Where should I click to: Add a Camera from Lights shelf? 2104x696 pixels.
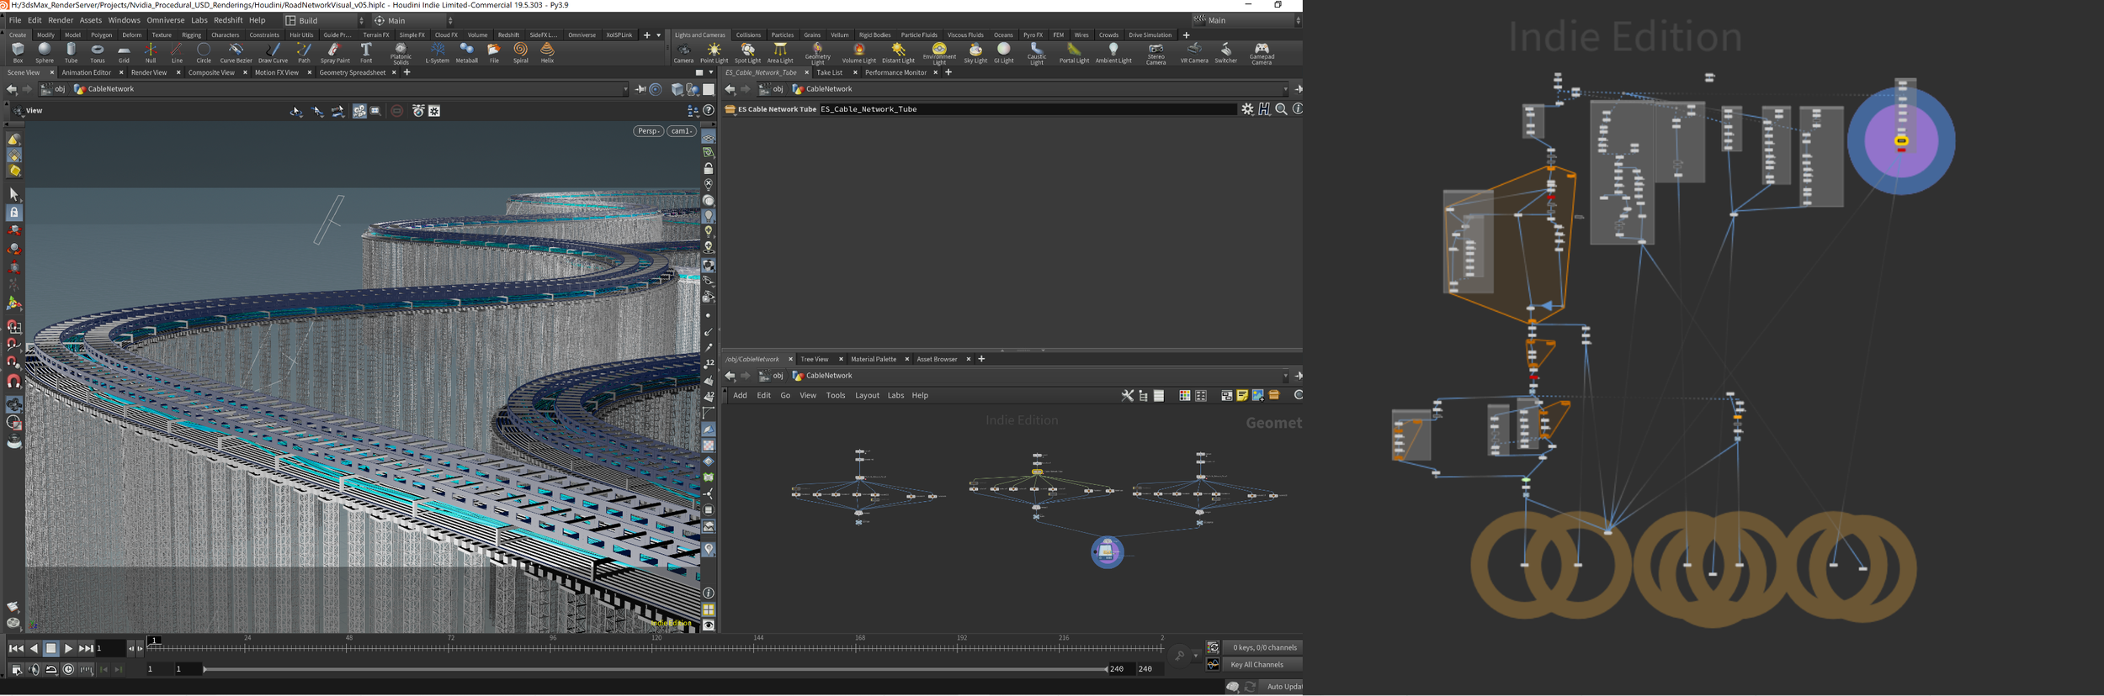(x=683, y=53)
